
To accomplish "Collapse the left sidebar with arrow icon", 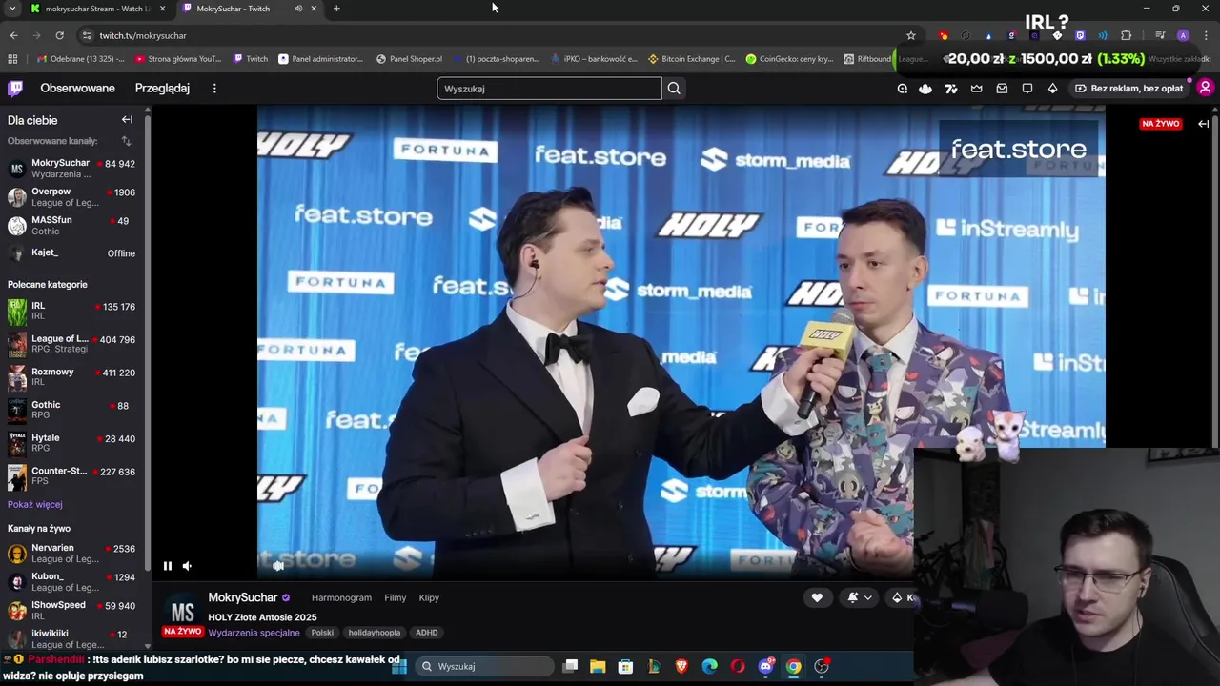I will point(127,120).
